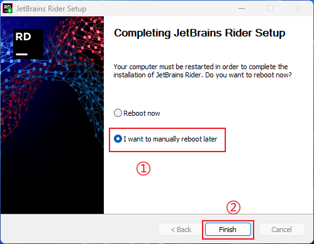Click the restart required message paragraph

(203, 71)
